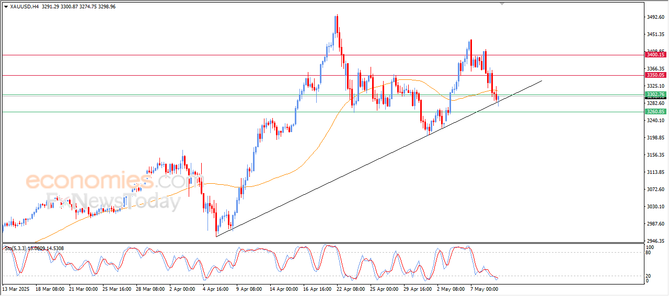Viewport: 669px width, 296px height.
Task: Click the OHLC values 3291.29 in header
Action: tap(52, 6)
